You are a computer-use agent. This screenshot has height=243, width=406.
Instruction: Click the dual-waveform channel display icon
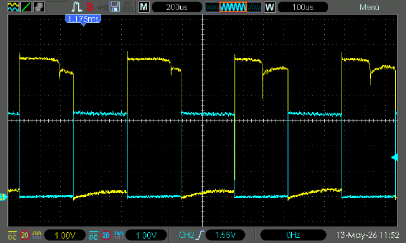click(x=13, y=7)
